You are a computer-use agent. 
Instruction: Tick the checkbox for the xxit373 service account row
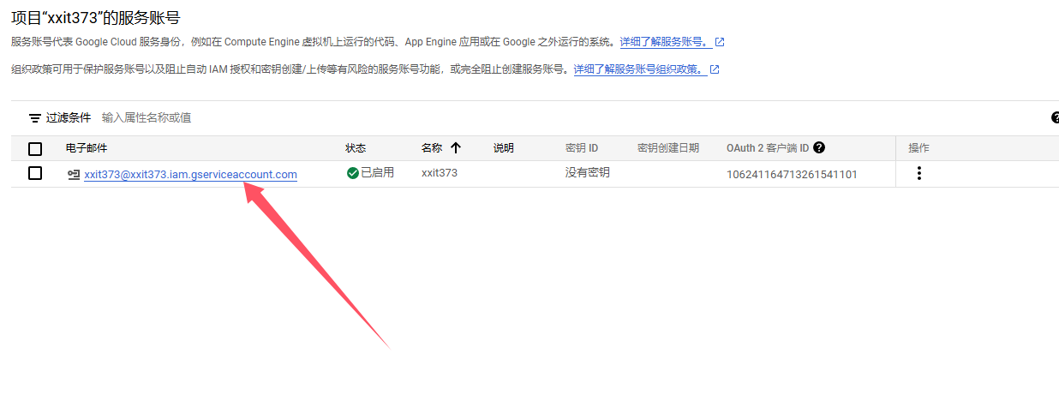pyautogui.click(x=35, y=173)
